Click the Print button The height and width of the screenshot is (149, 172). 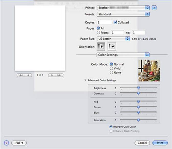(160, 143)
